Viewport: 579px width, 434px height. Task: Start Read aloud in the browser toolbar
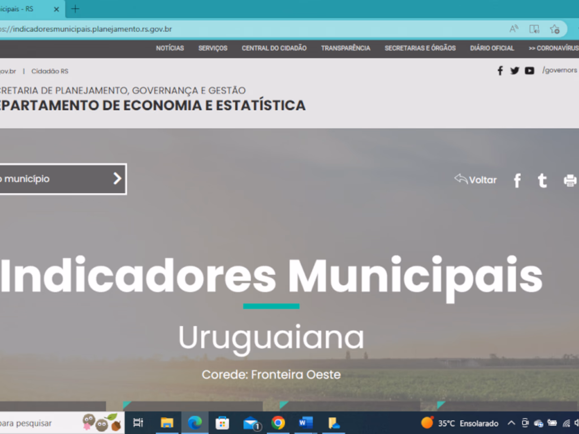pyautogui.click(x=513, y=29)
